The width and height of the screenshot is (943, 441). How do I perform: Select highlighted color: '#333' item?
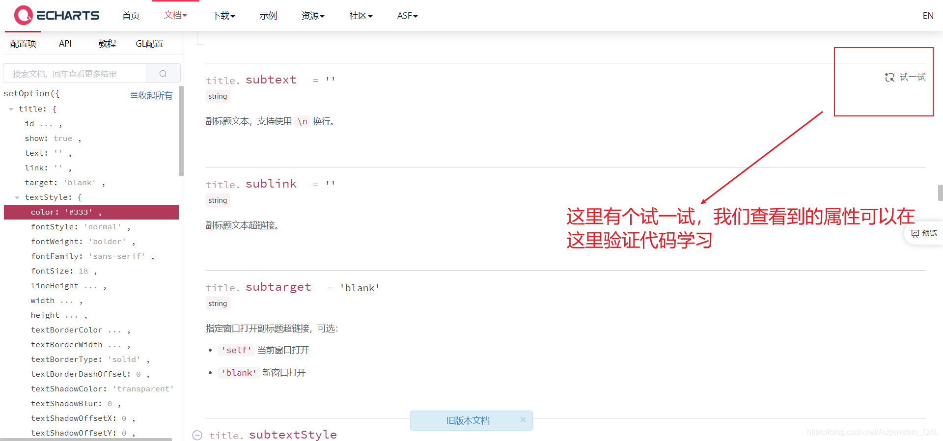tap(91, 212)
